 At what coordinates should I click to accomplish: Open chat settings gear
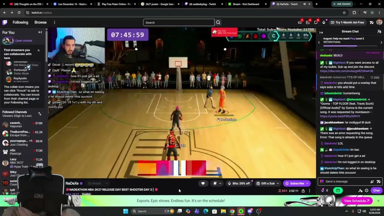pos(367,190)
